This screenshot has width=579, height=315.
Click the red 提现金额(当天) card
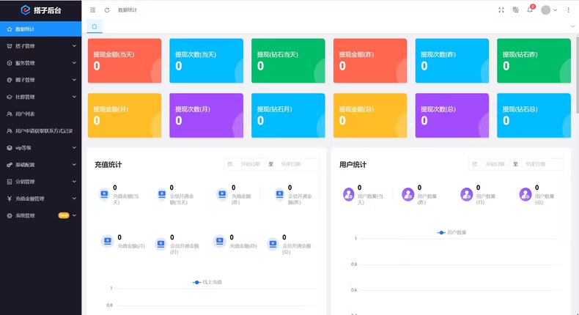tap(124, 60)
